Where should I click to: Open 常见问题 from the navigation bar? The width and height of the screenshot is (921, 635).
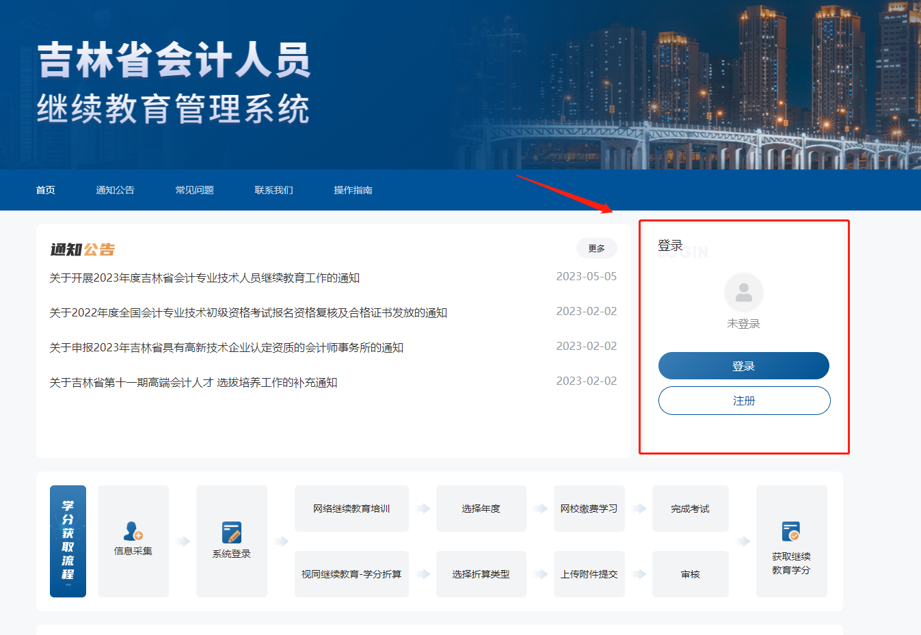(x=194, y=190)
